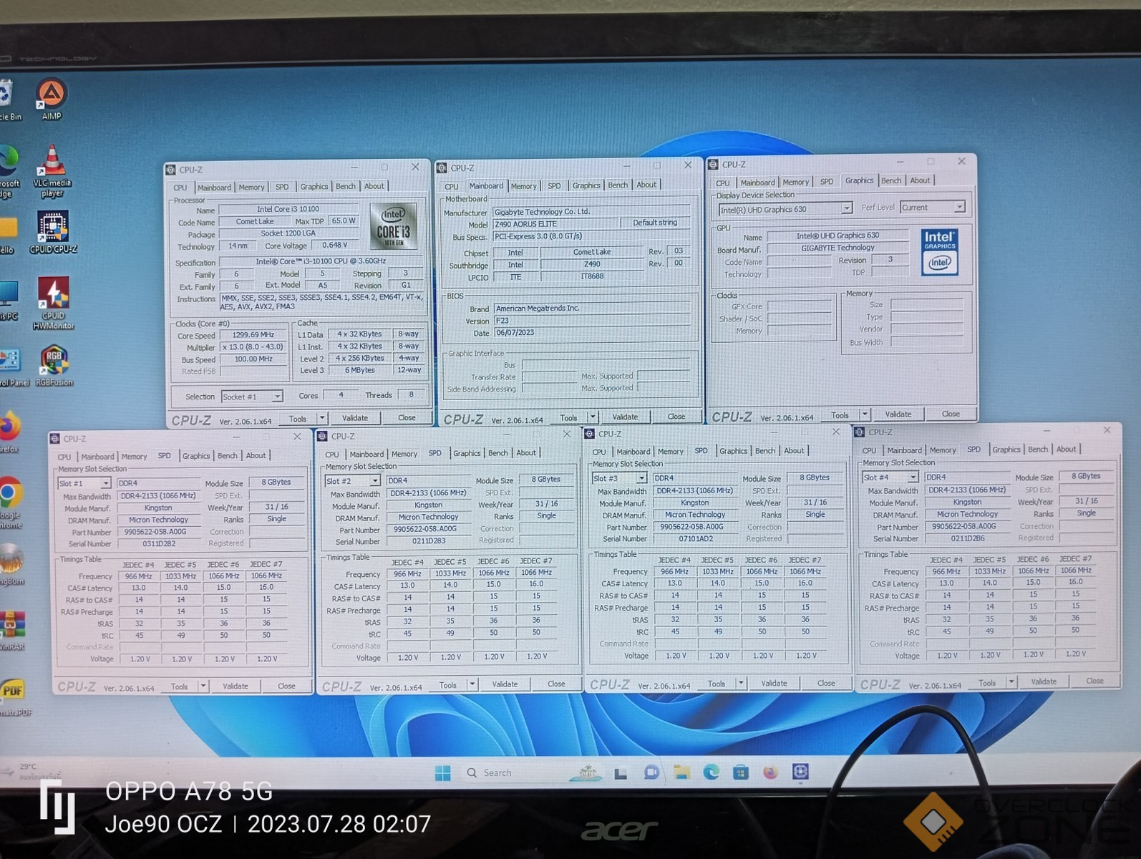Click Validate in the CPU tab window
The image size is (1141, 859).
(x=355, y=418)
